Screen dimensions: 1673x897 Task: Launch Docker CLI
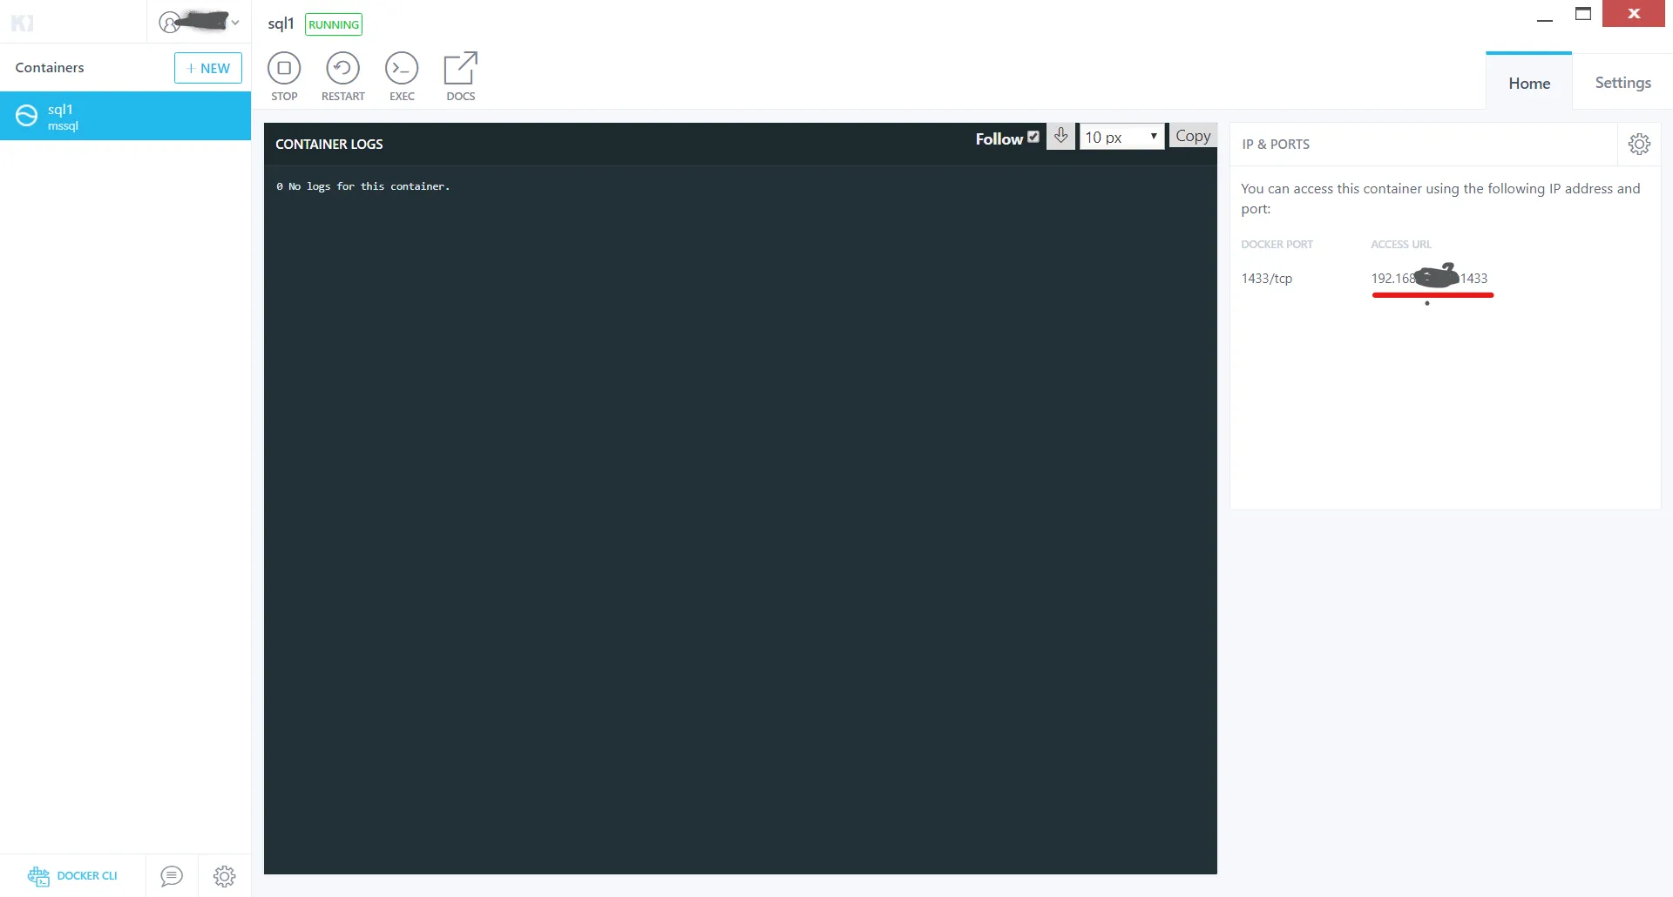click(x=72, y=876)
